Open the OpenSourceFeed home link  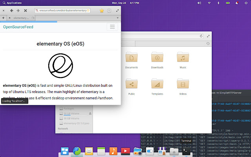18,27
